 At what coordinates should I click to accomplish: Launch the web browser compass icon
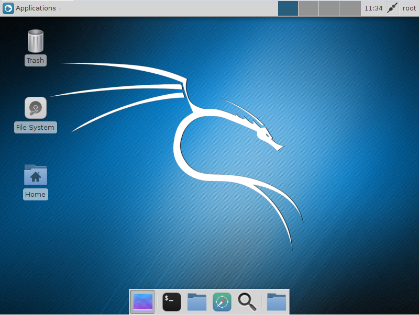click(x=222, y=302)
